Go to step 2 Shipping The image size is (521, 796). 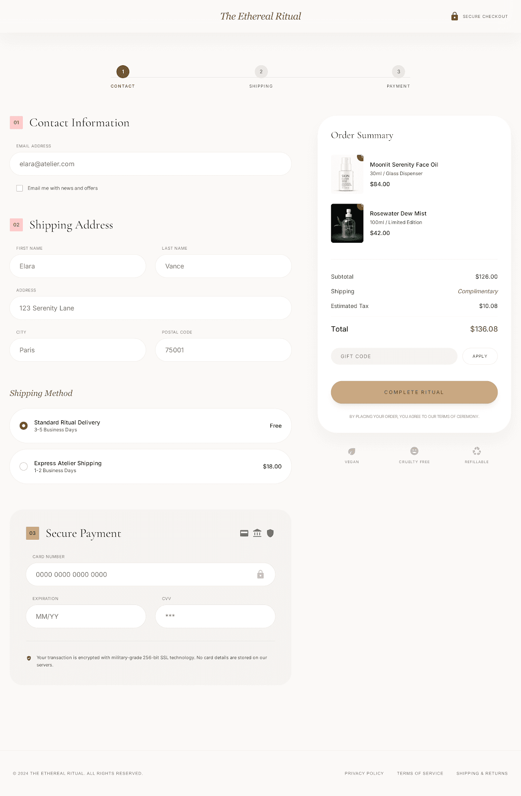click(x=261, y=72)
